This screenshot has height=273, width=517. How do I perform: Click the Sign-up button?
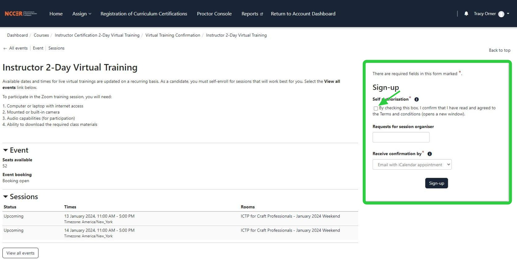click(x=436, y=183)
